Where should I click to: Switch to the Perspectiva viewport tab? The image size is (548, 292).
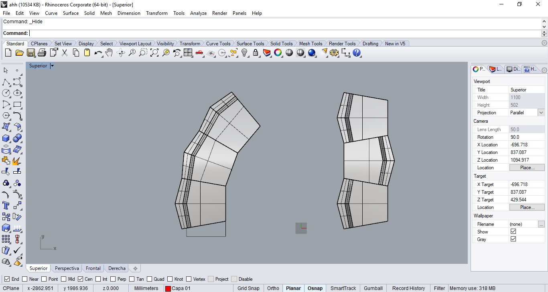67,268
